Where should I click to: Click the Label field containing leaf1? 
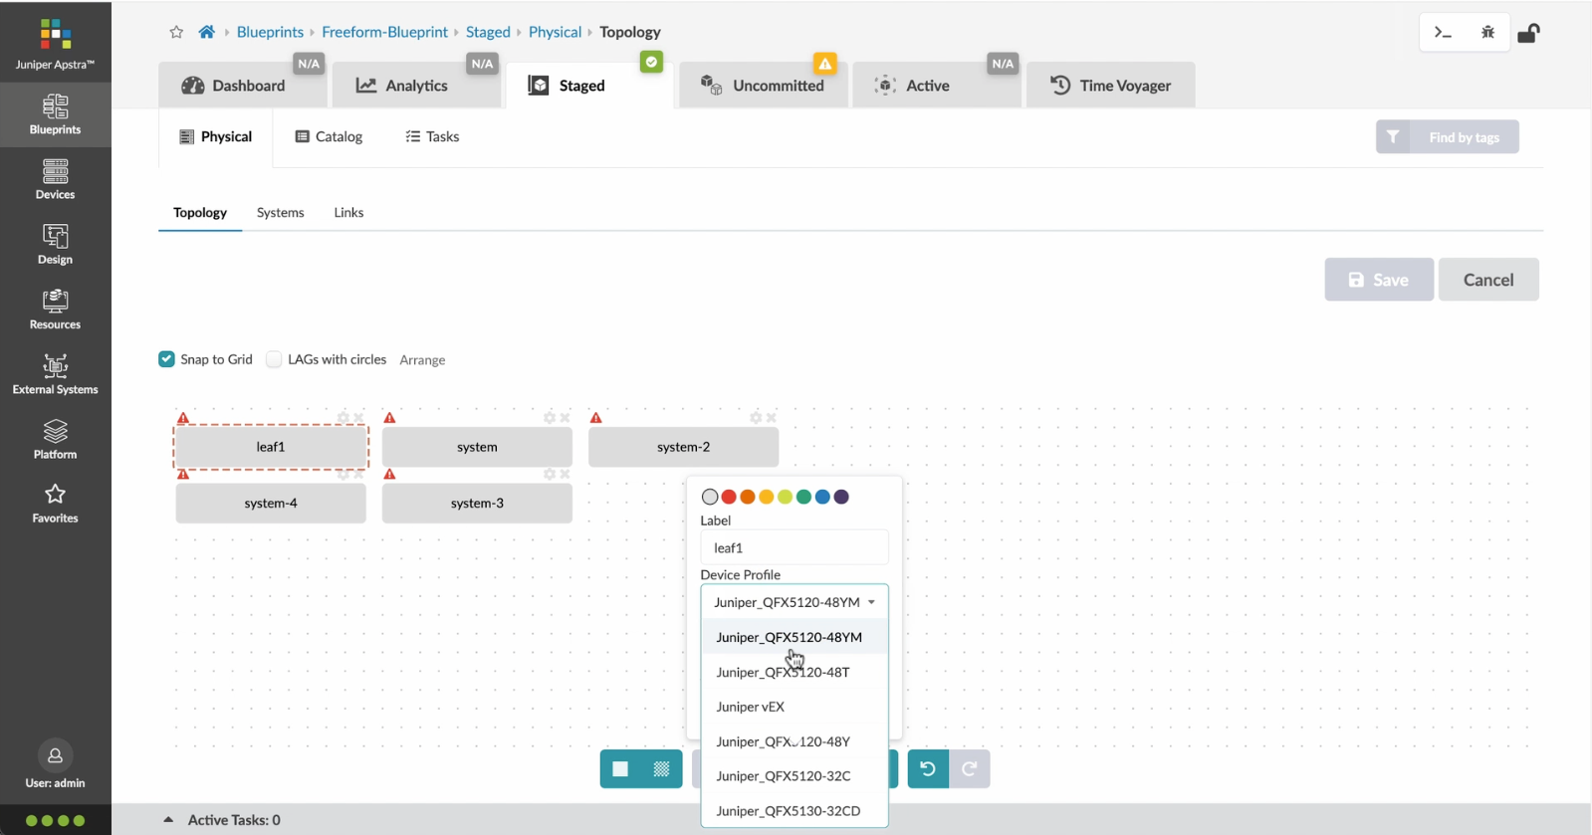[794, 547]
